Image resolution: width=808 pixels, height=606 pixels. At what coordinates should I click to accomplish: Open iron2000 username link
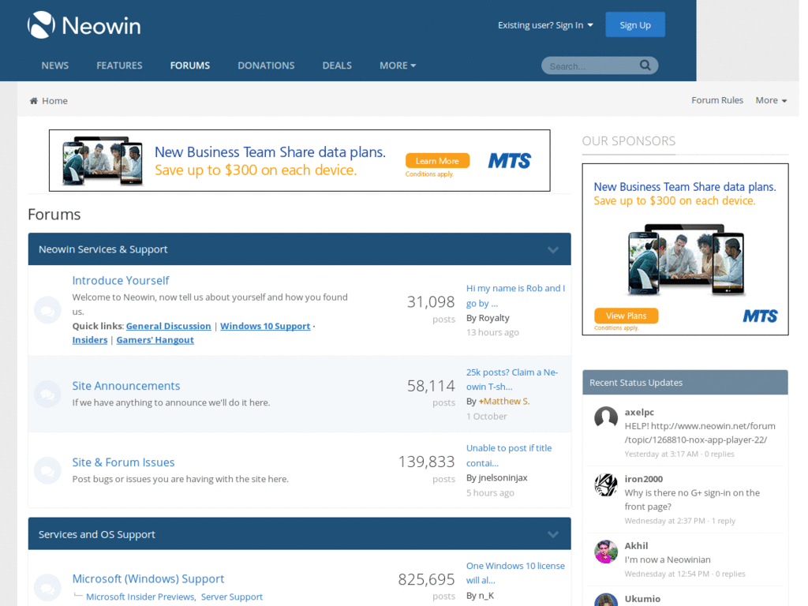644,479
